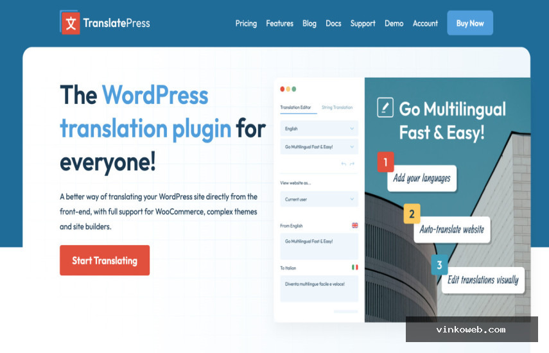
Task: Open Docs from the top navigation
Action: pos(333,24)
